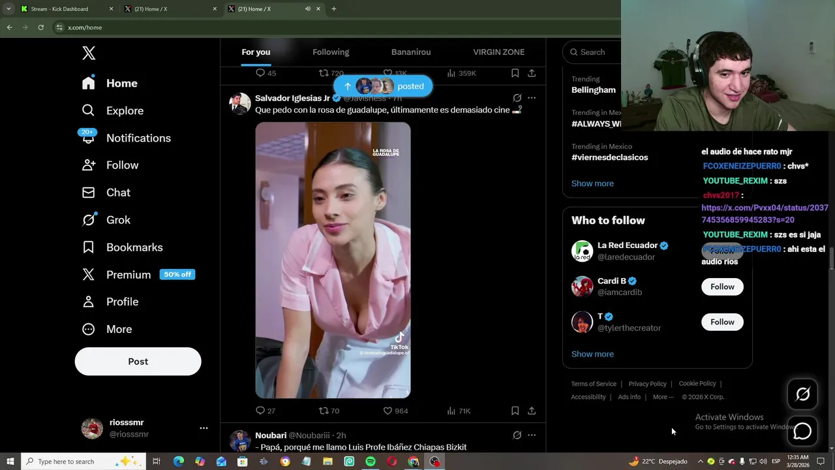View analytics of post with 71K views

point(459,411)
